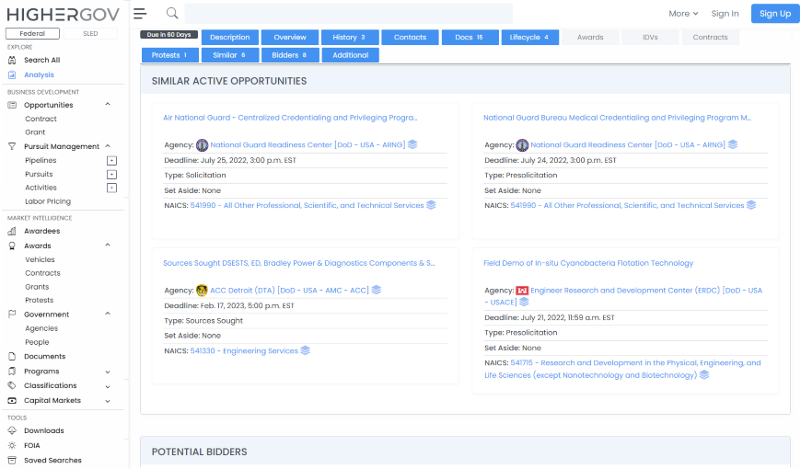Open National Guard Bureau Medical Credentialing opportunity
801x469 pixels.
click(617, 118)
